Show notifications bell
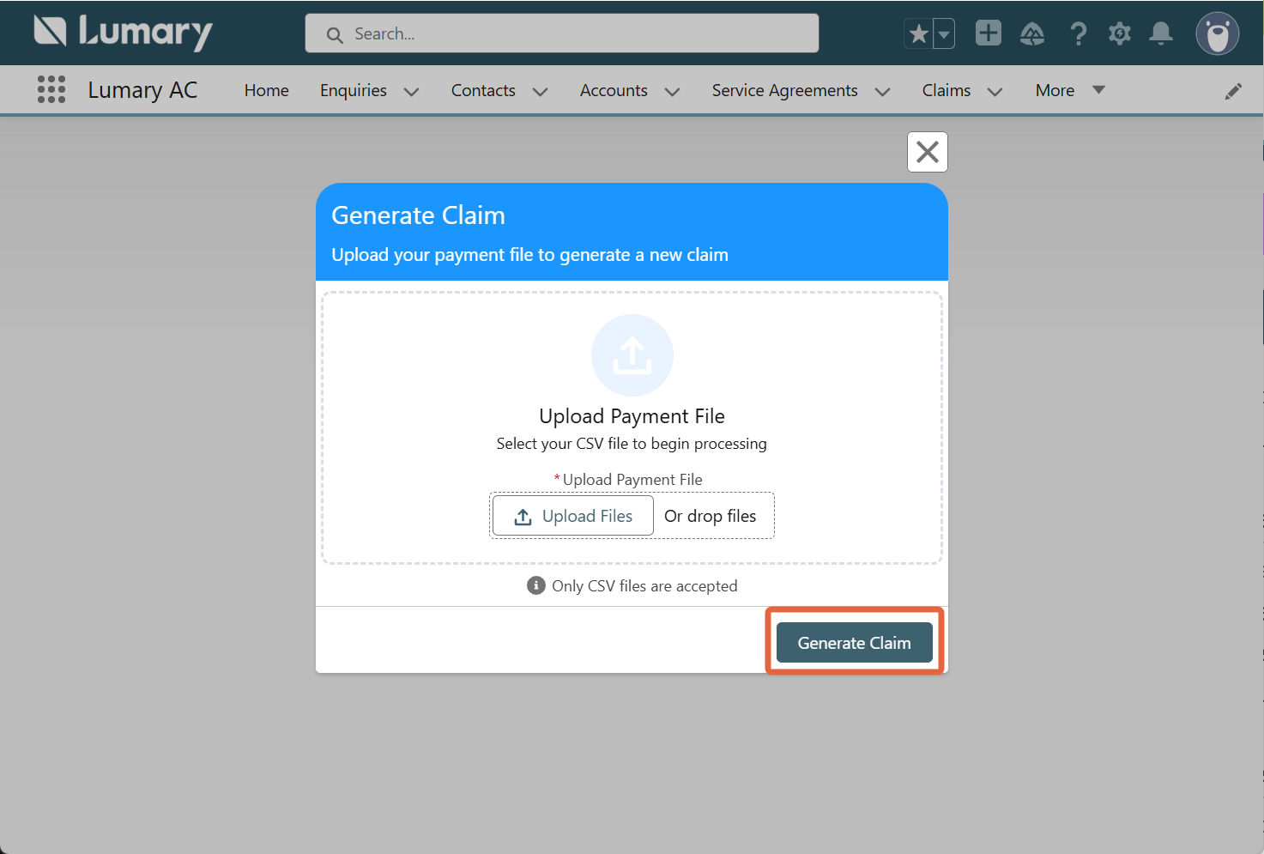The height and width of the screenshot is (854, 1264). 1161,34
